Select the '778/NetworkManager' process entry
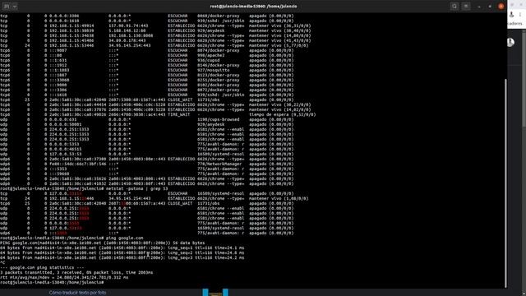Screen dimensions: 526x296 [x=219, y=164]
